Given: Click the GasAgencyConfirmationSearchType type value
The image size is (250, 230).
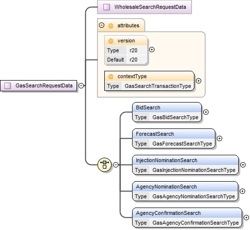Looking at the screenshot, I should click(195, 223).
